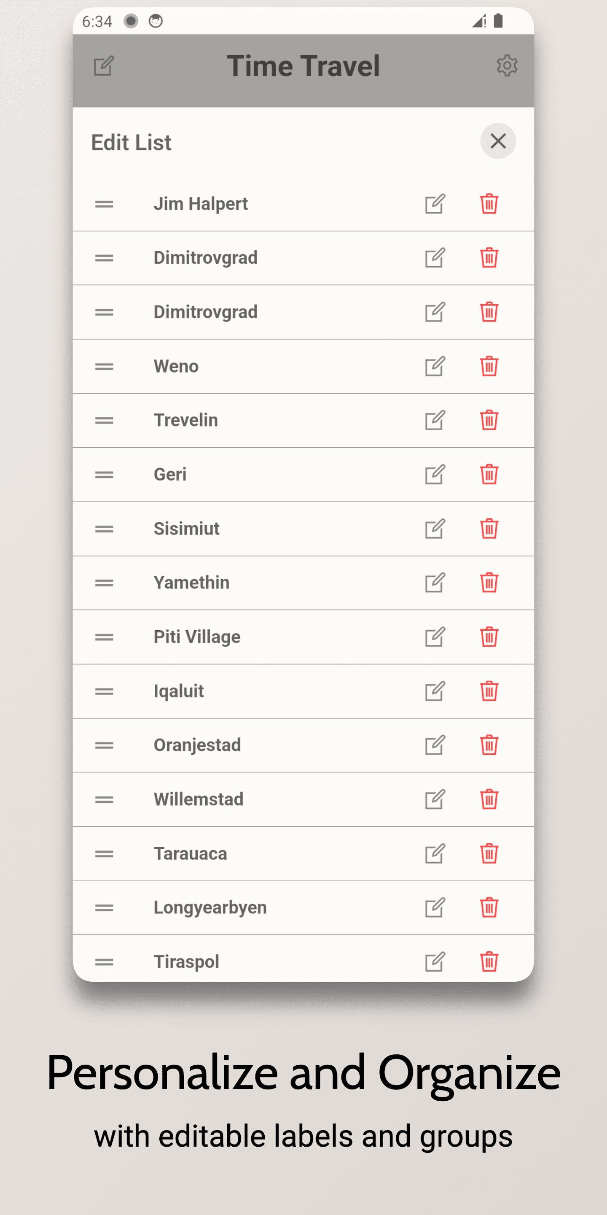Delete the Yamethin entry

click(x=489, y=583)
